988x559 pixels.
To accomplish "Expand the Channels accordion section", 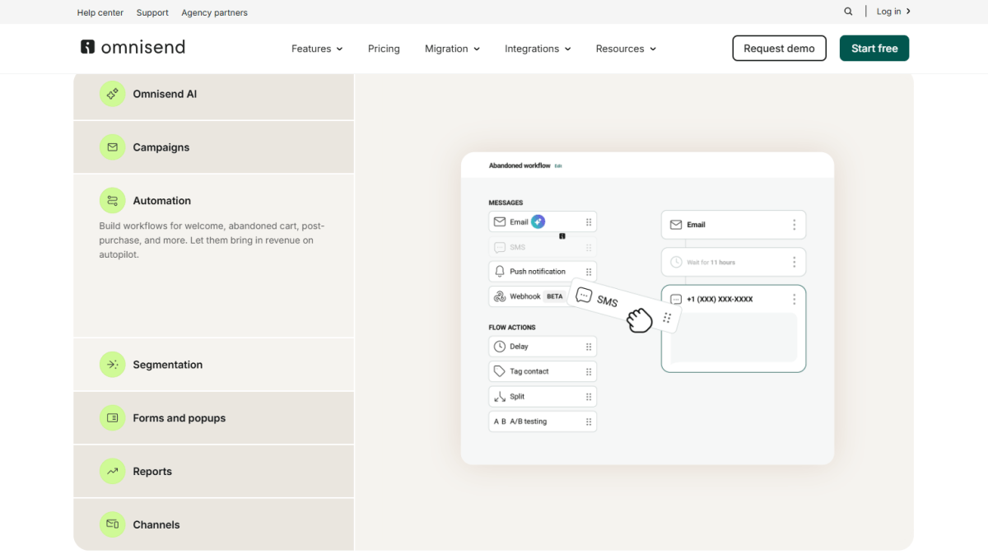I will click(214, 524).
